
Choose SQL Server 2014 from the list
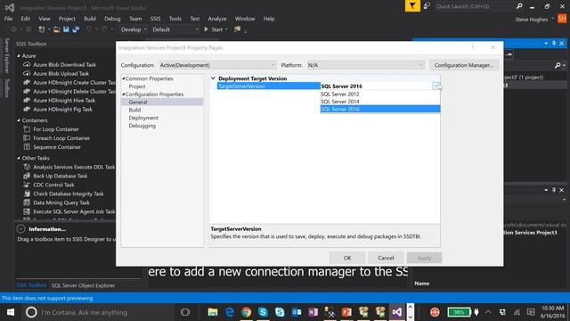380,102
